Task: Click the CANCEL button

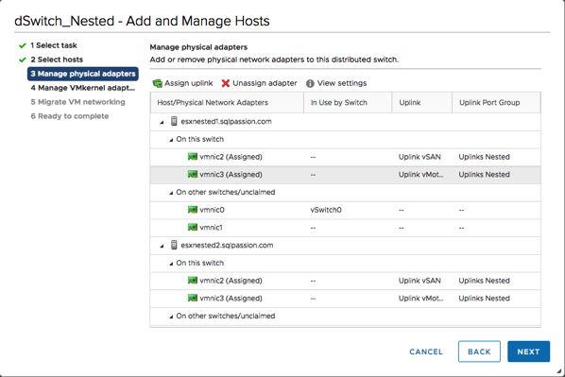Action: (x=426, y=351)
